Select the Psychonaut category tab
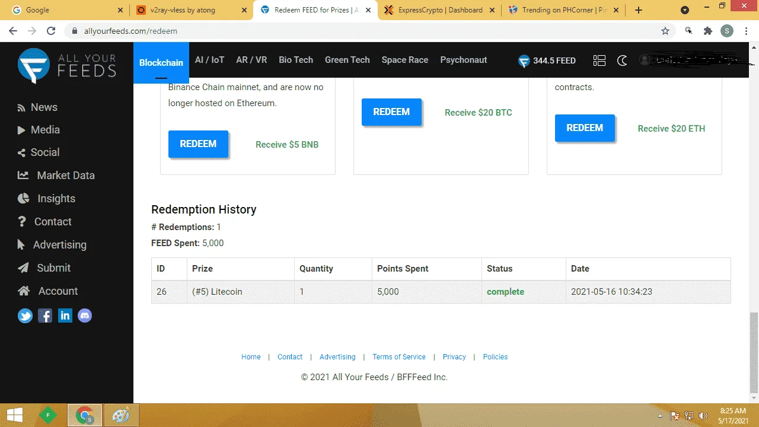 click(464, 60)
